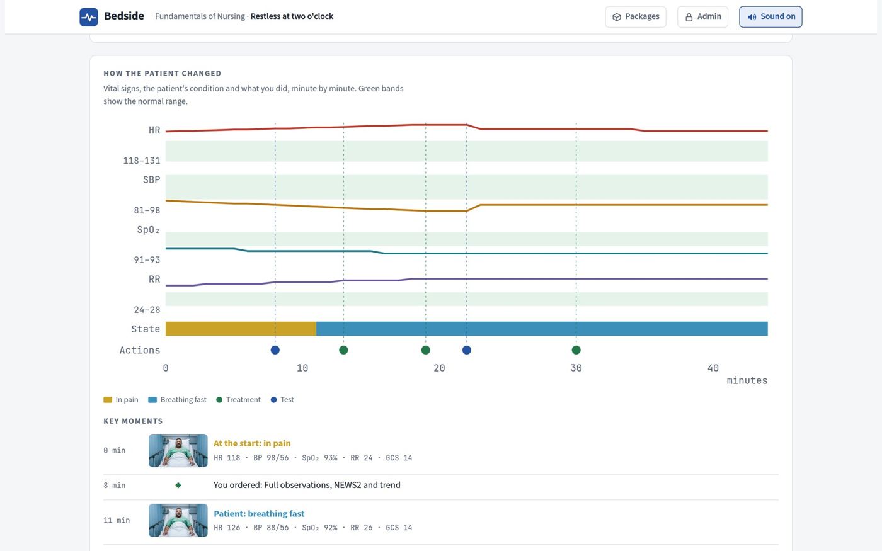The image size is (882, 551).
Task: Click the RR chart label
Action: click(154, 279)
